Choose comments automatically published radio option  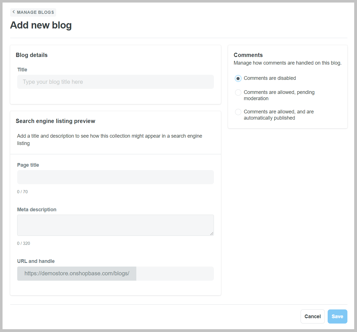(x=238, y=112)
